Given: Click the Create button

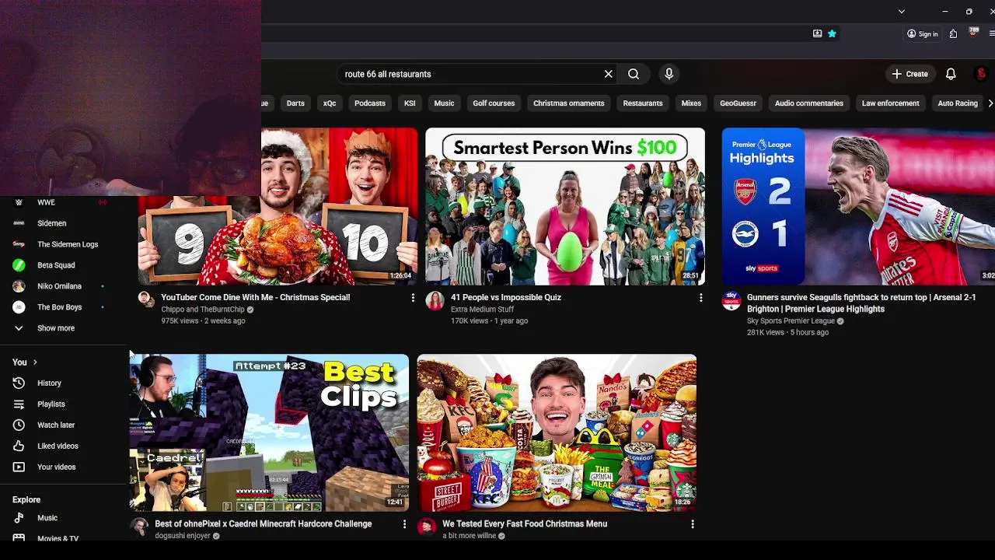Looking at the screenshot, I should [x=910, y=74].
